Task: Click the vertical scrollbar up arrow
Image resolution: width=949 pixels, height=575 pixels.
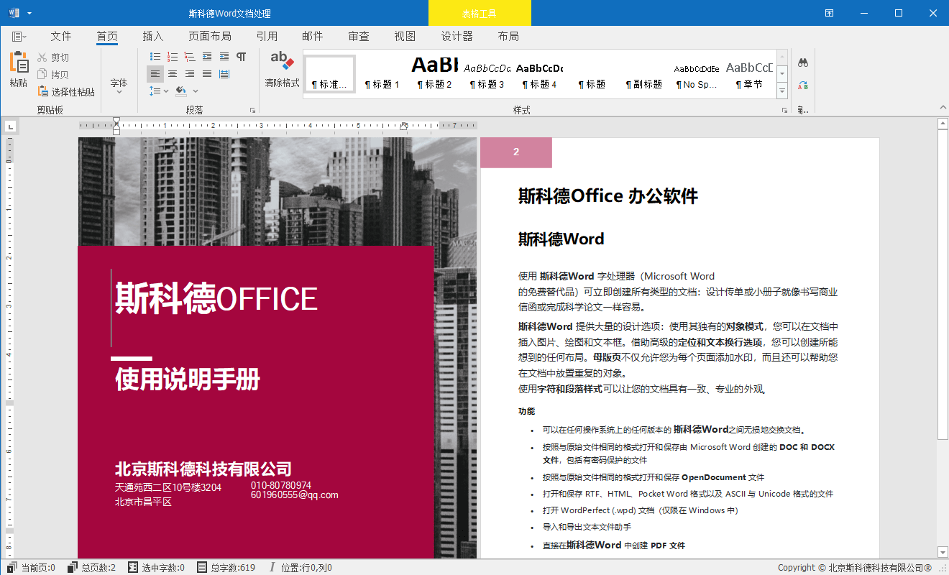Action: pyautogui.click(x=943, y=124)
